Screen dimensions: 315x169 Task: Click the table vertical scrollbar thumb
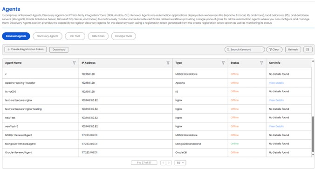(313, 134)
